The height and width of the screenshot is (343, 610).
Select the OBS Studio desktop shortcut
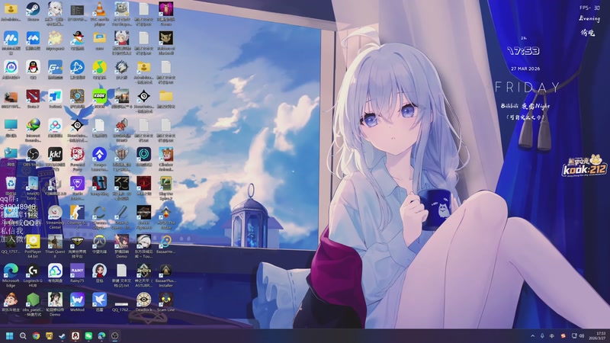[33, 157]
